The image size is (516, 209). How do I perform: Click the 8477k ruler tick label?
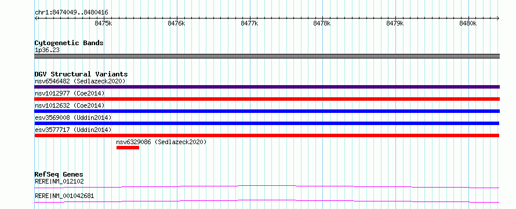[249, 23]
